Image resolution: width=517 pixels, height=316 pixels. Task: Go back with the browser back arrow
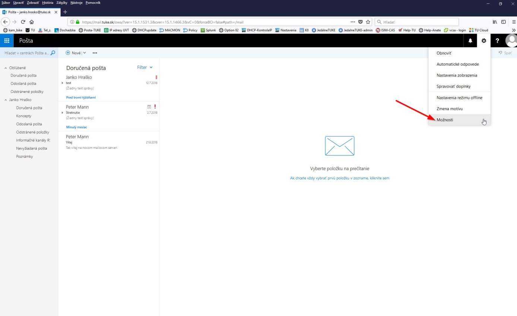click(x=6, y=22)
